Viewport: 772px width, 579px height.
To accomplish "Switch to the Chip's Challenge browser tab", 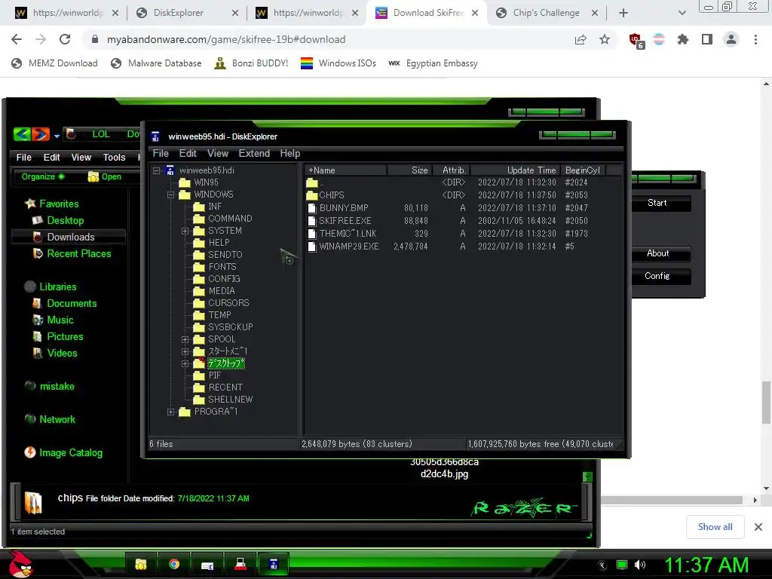I will (546, 13).
